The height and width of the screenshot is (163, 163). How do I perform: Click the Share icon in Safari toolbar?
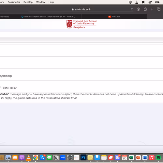pos(145,9)
